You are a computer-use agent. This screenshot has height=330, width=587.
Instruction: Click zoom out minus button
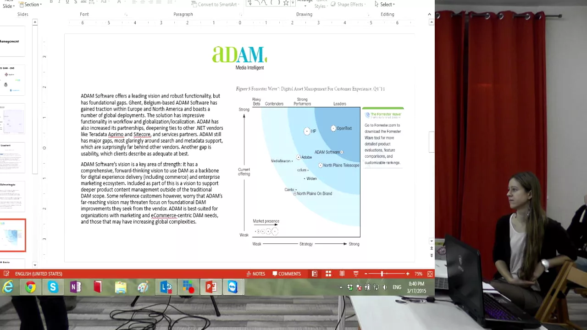click(366, 274)
